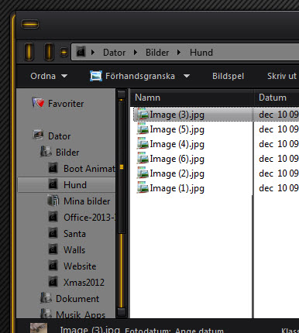Screen dimensions: 299x333
Task: Click Skriv ut in the toolbar
Action: click(x=282, y=76)
